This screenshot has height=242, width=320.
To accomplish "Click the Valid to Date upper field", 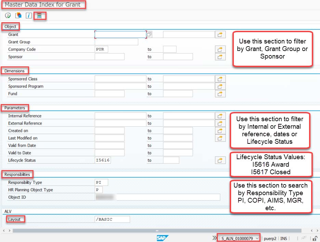I will click(178, 153).
